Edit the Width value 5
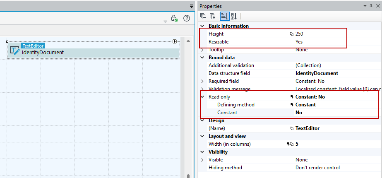 click(x=297, y=144)
